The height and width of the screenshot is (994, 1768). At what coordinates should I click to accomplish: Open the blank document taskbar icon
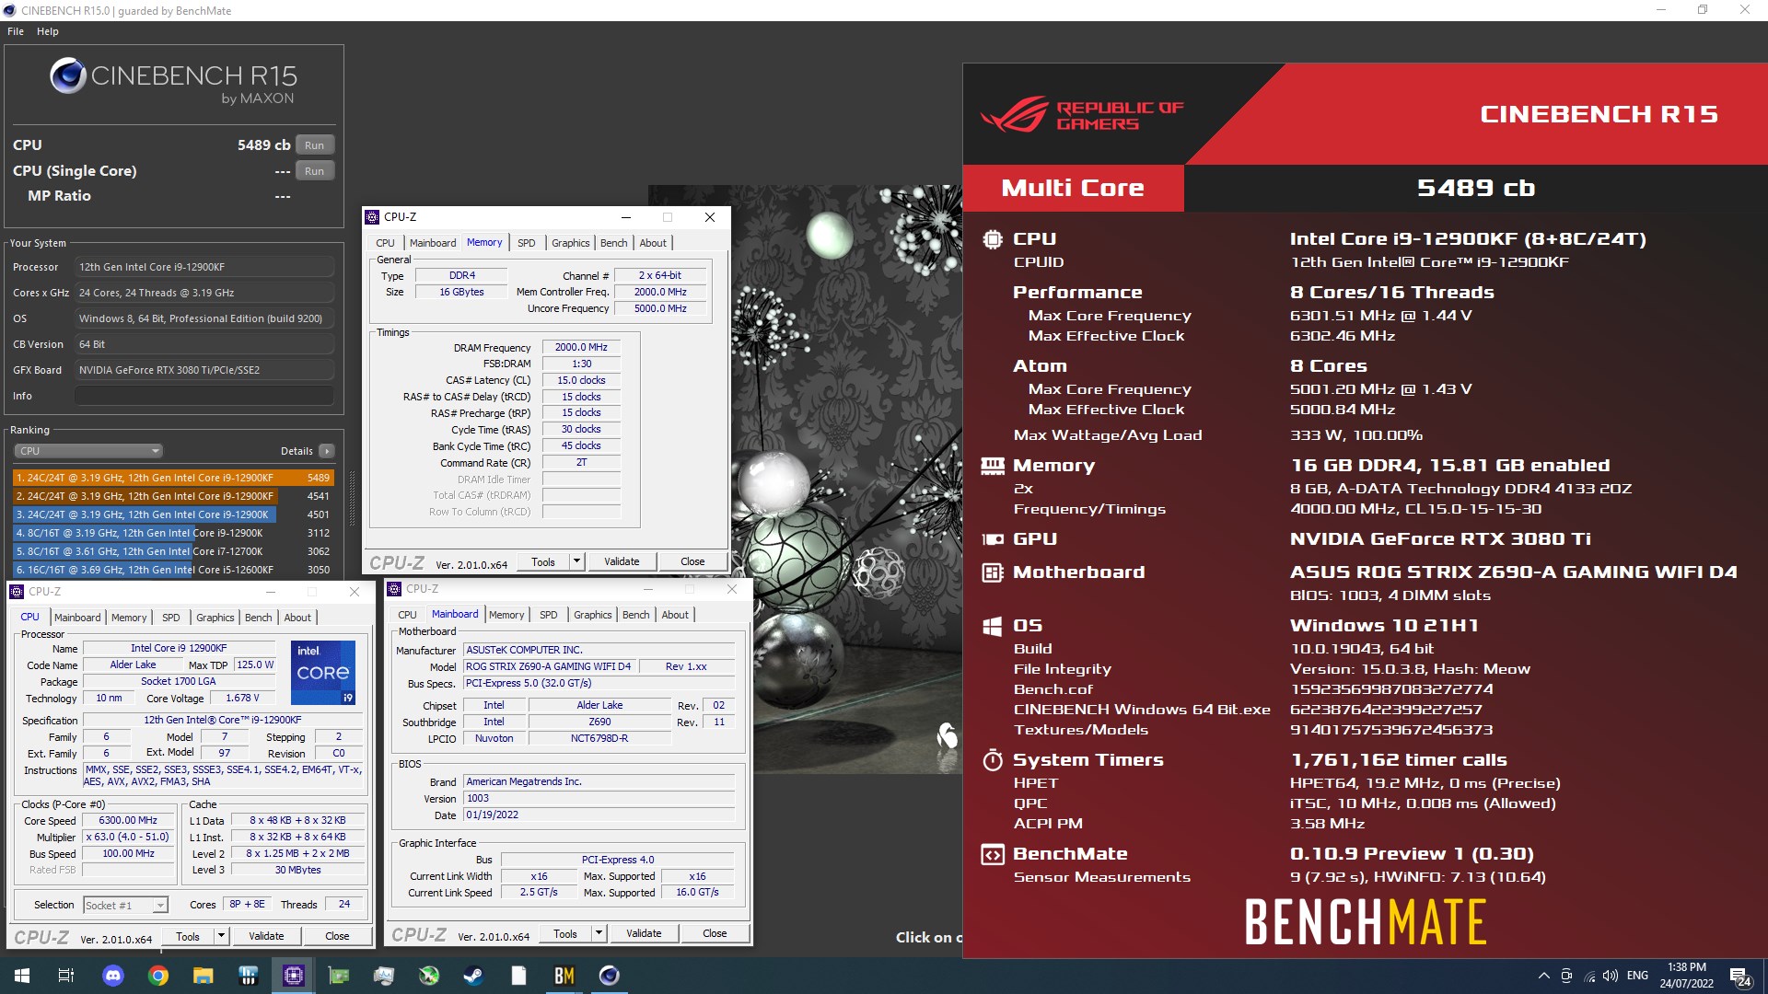click(x=518, y=976)
